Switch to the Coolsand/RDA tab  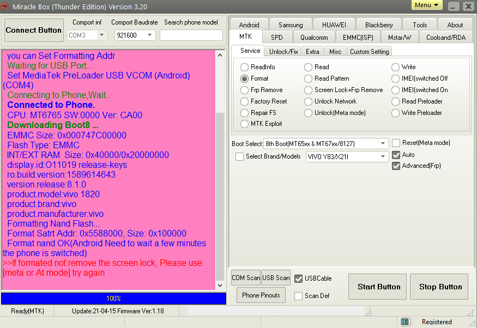(x=446, y=38)
